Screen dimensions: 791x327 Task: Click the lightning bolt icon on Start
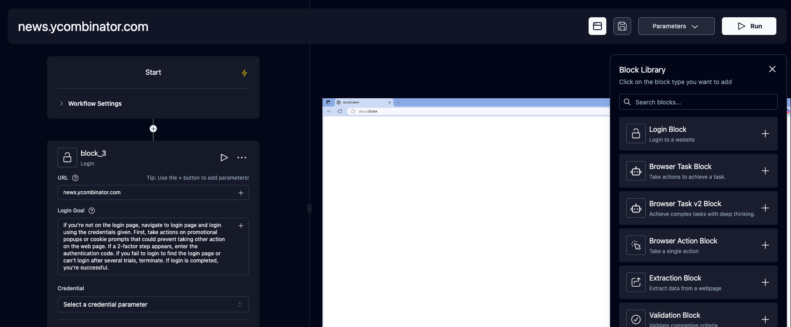(x=244, y=73)
